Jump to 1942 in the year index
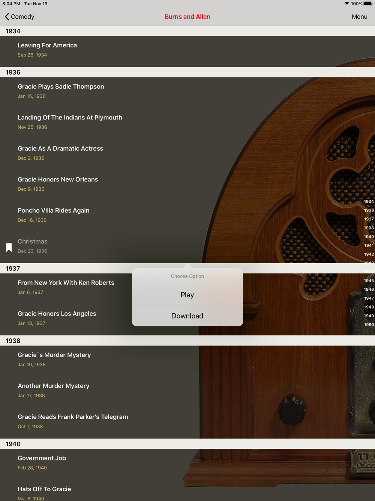 (369, 254)
